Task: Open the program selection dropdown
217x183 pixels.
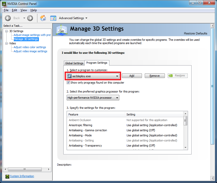Action: coord(93,76)
